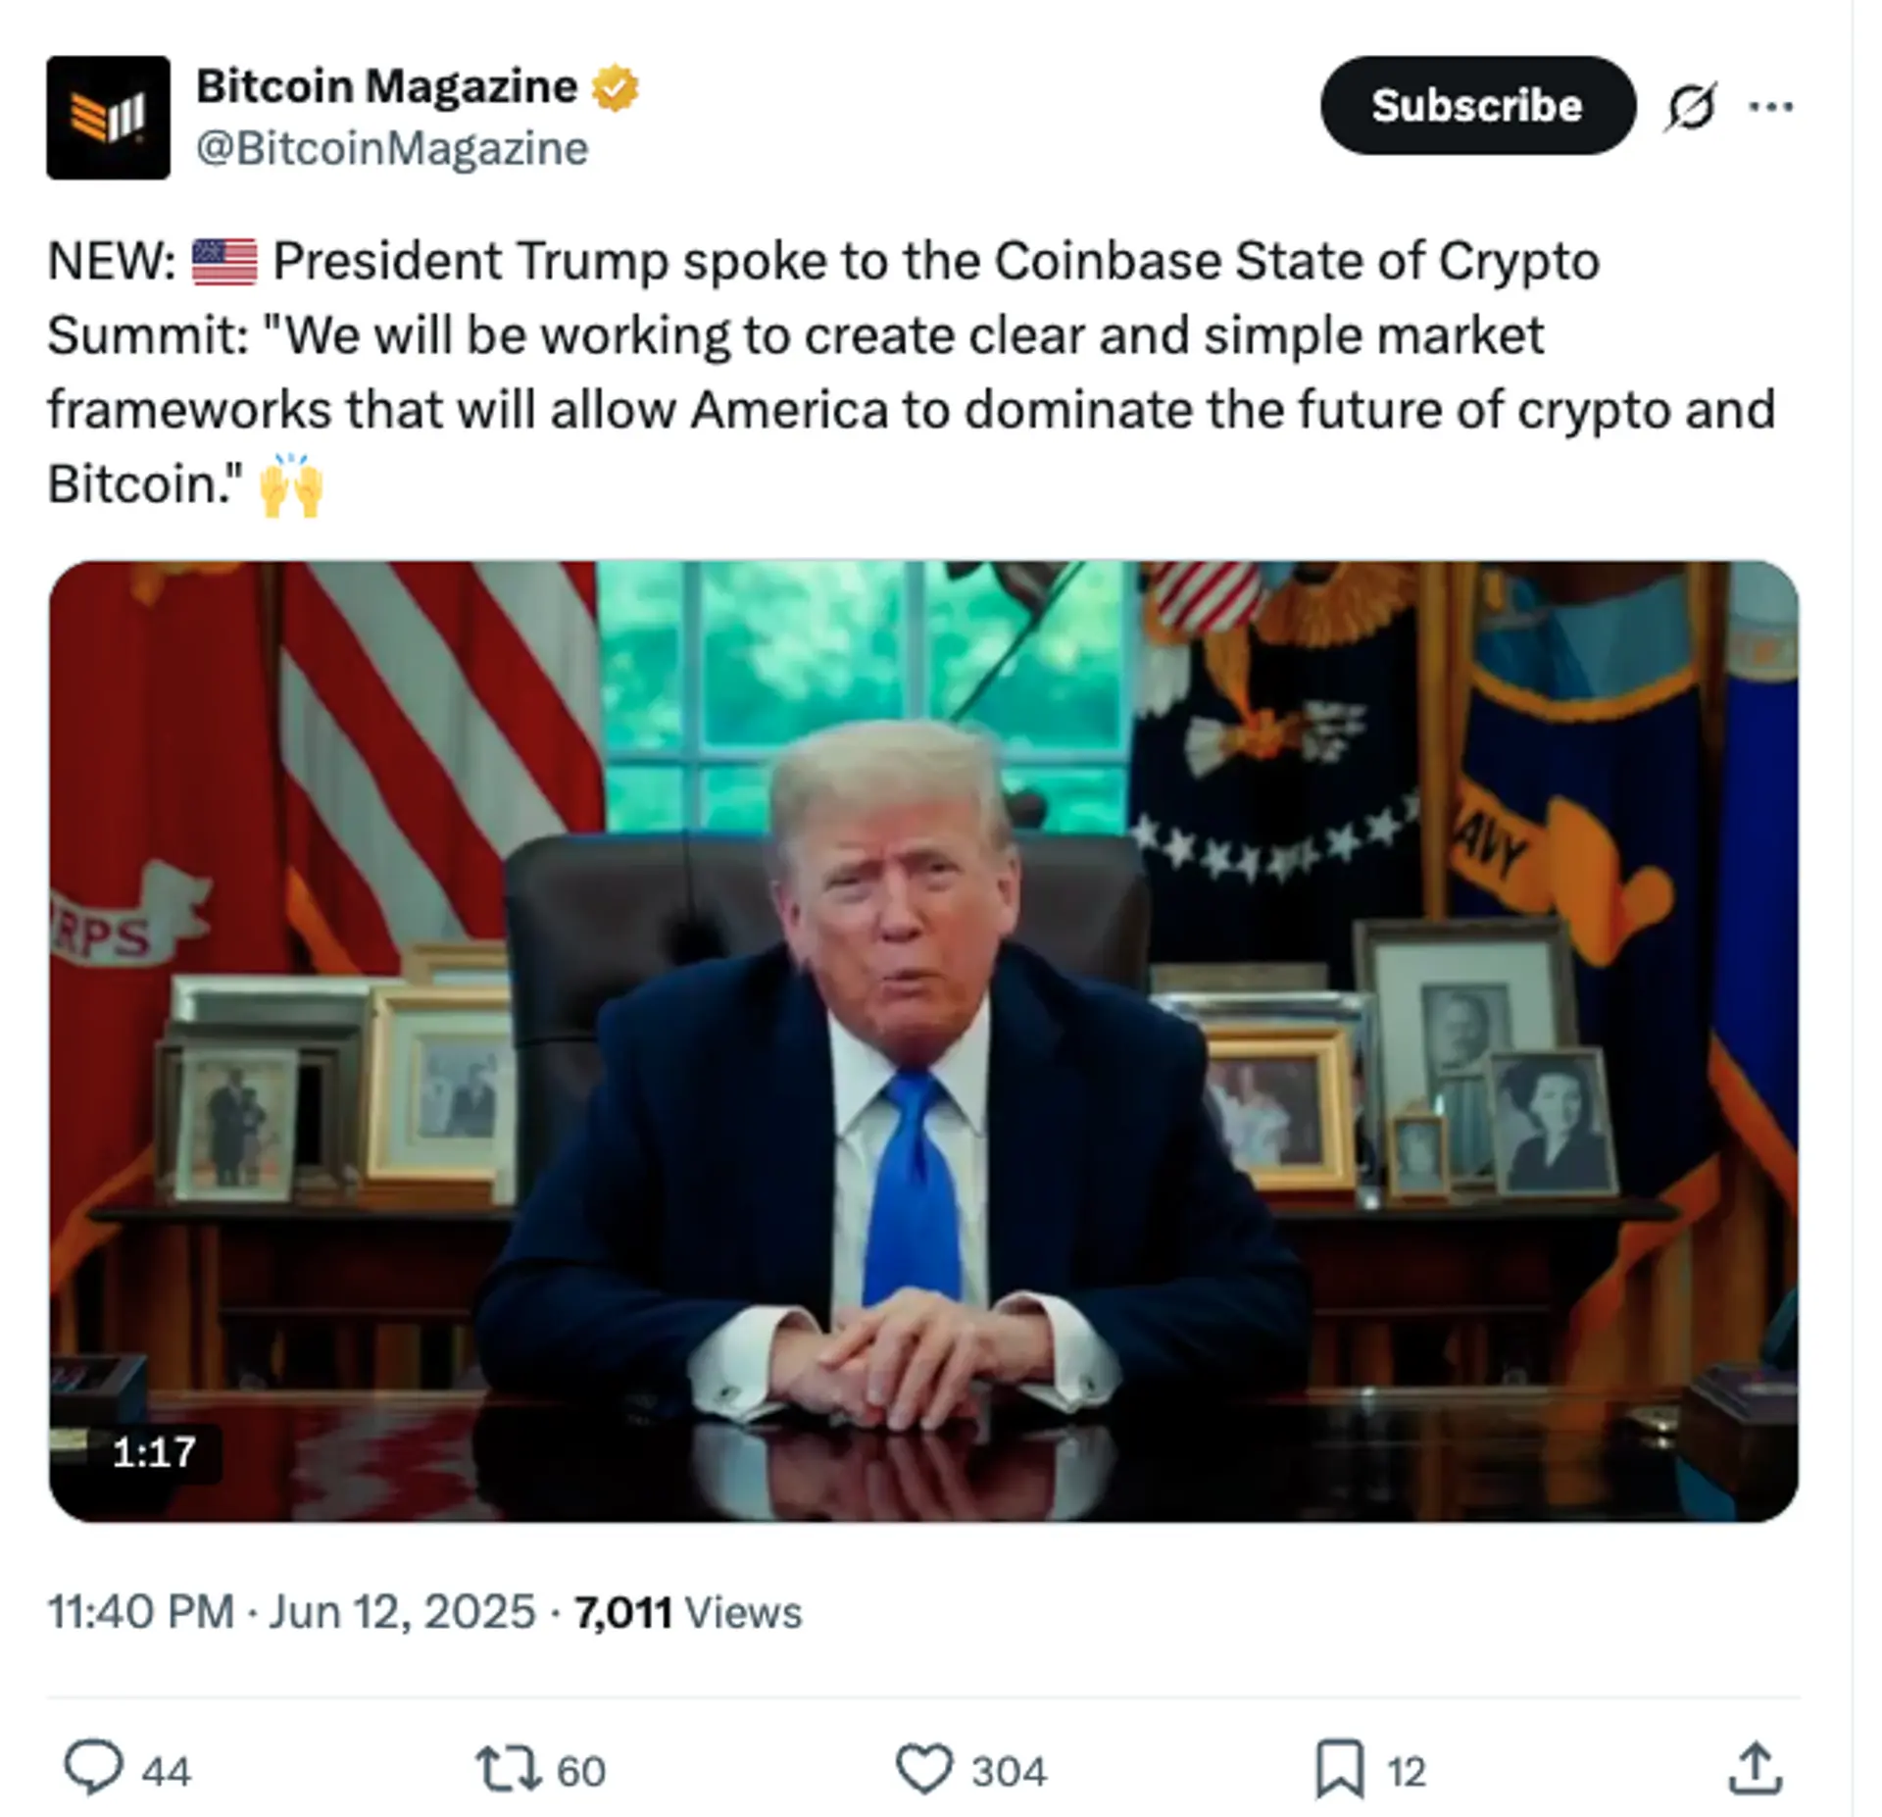Click the share upload icon
The width and height of the screenshot is (1882, 1817).
point(1755,1768)
